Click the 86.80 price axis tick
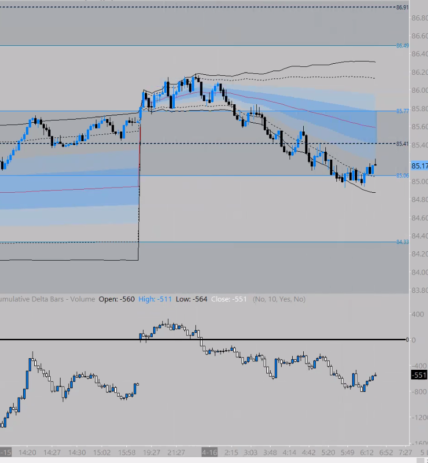Viewport: 428px width, 463px height. [420, 18]
